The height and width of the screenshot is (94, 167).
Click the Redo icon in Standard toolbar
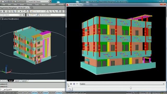(x=41, y=11)
